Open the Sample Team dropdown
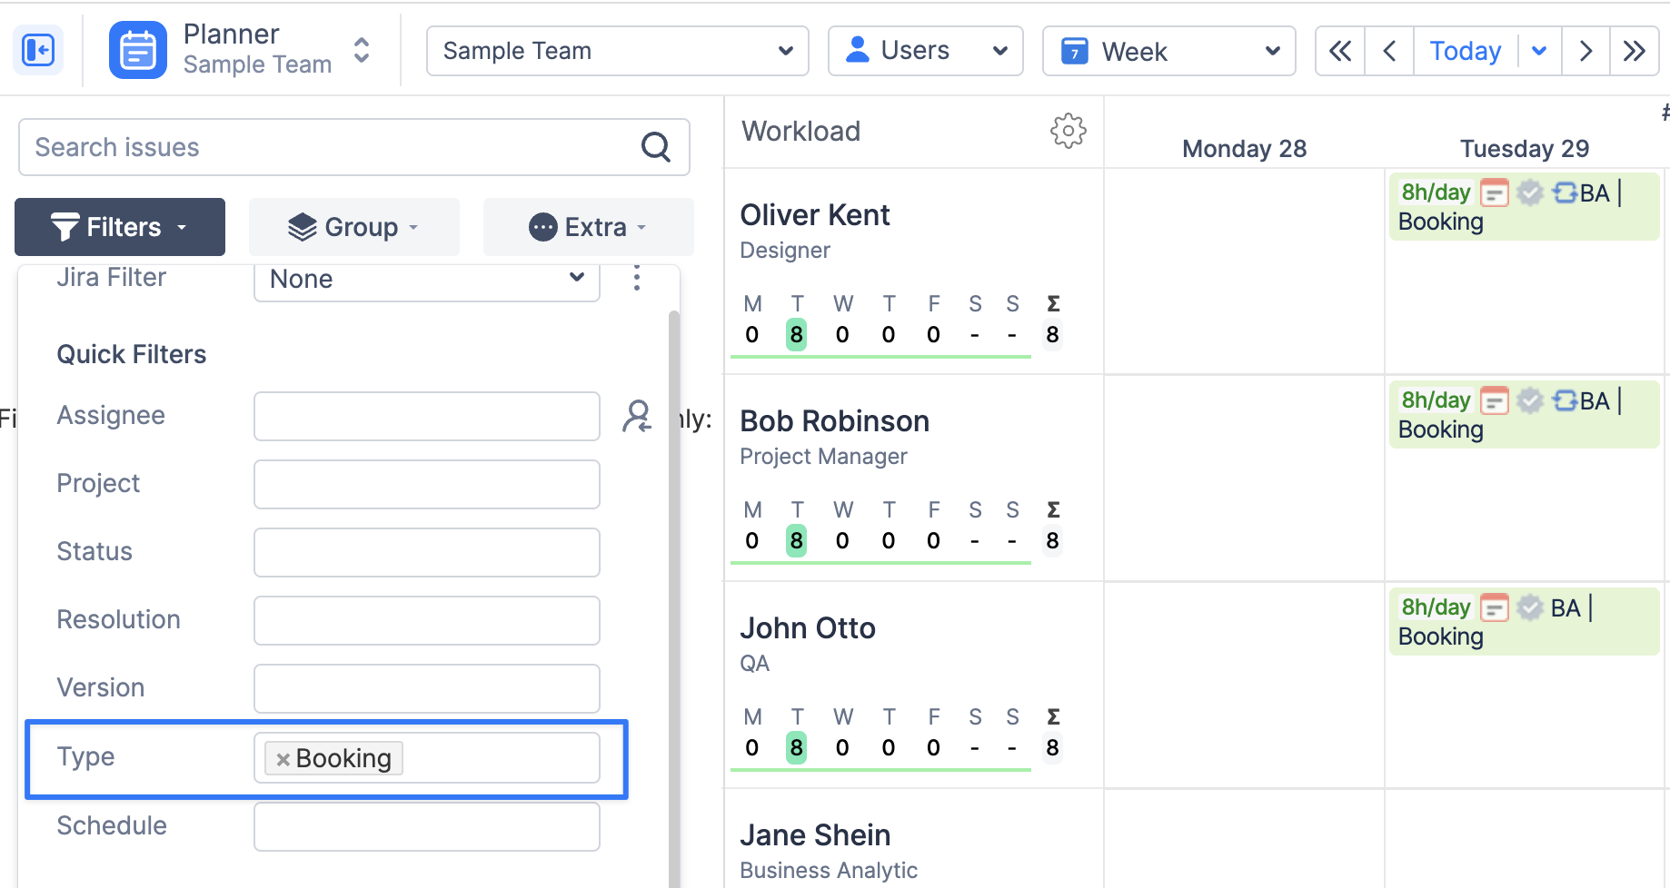Image resolution: width=1670 pixels, height=888 pixels. click(x=618, y=51)
